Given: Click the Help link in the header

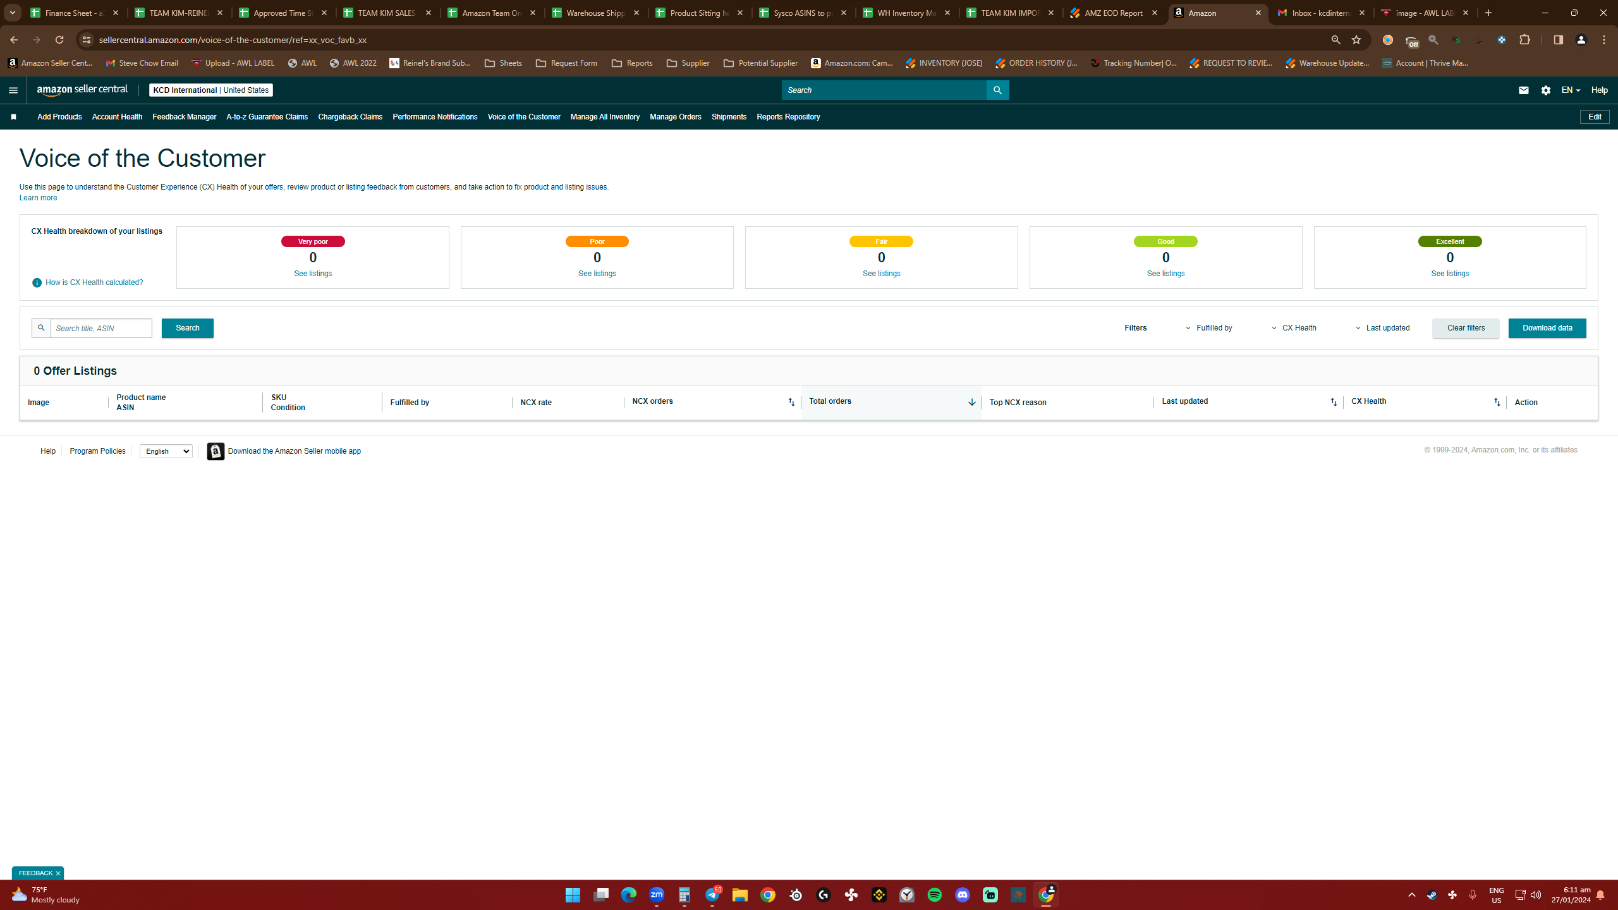Looking at the screenshot, I should point(1600,90).
